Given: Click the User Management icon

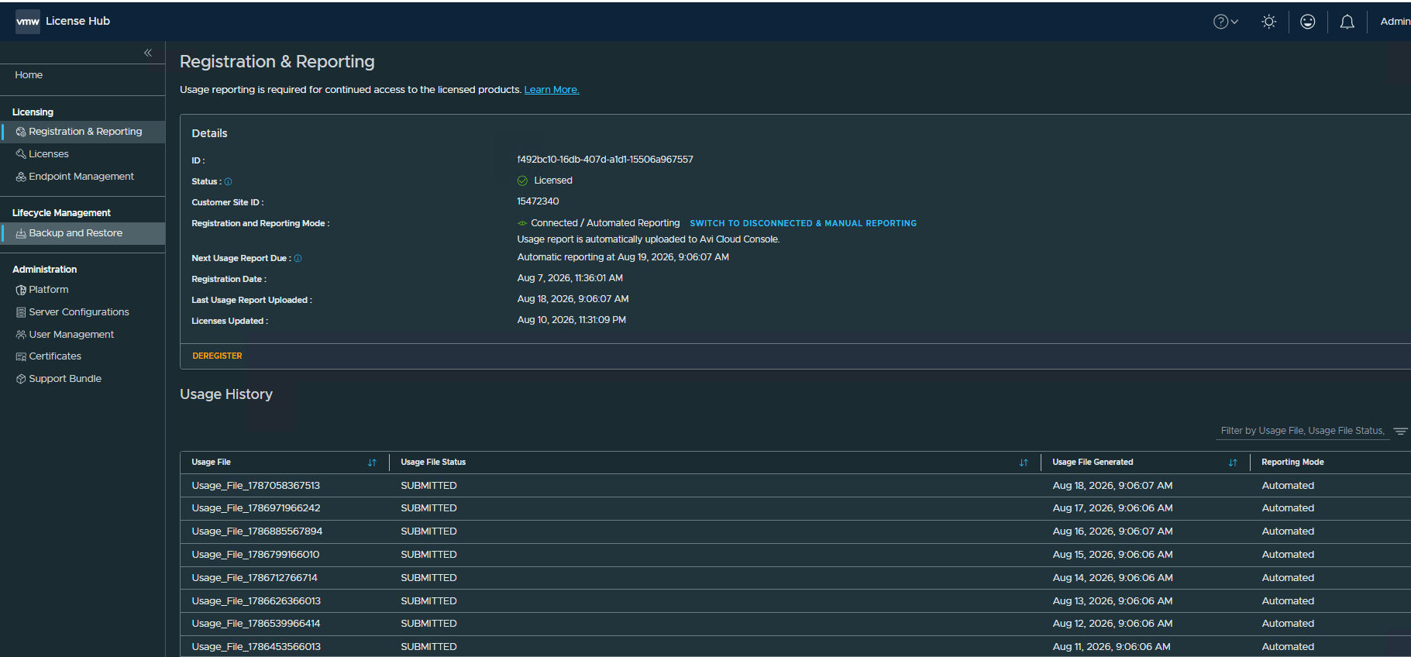Looking at the screenshot, I should [21, 335].
